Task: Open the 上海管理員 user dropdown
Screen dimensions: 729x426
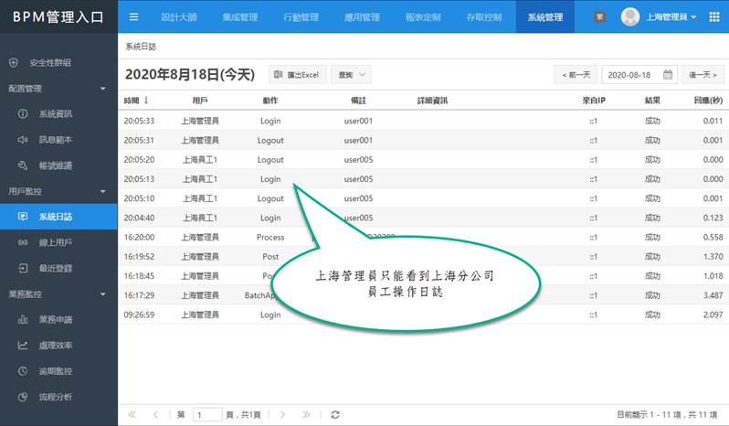Action: click(x=671, y=17)
